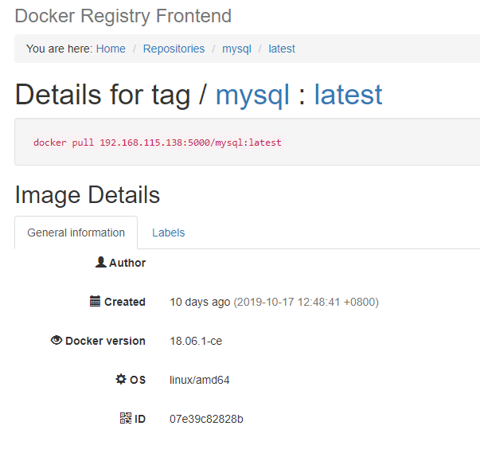Click the Docker Registry Frontend title
The height and width of the screenshot is (465, 480).
(x=123, y=16)
